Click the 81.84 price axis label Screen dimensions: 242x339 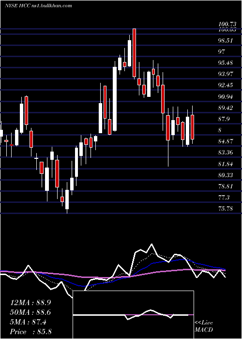tap(226, 164)
